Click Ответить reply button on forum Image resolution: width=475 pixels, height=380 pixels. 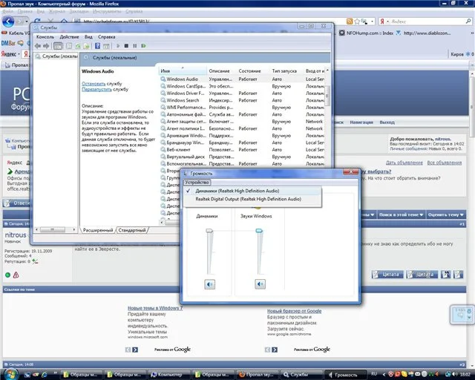coord(16,203)
